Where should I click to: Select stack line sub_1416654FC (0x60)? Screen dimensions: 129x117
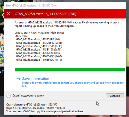pos(39,56)
